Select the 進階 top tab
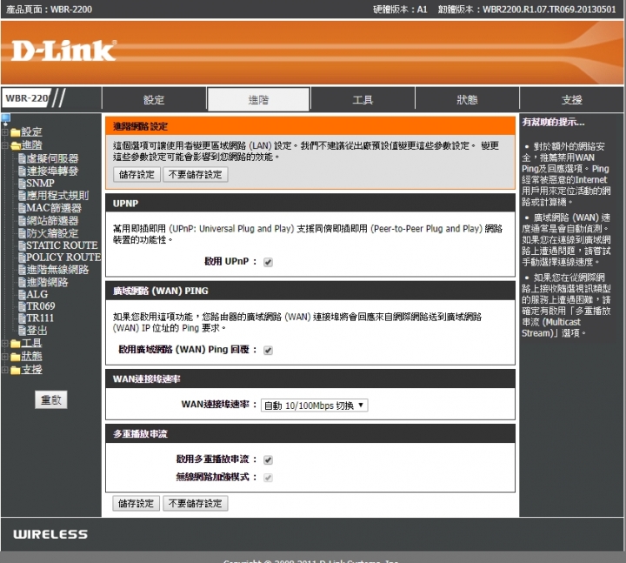The image size is (626, 563). coord(258,99)
